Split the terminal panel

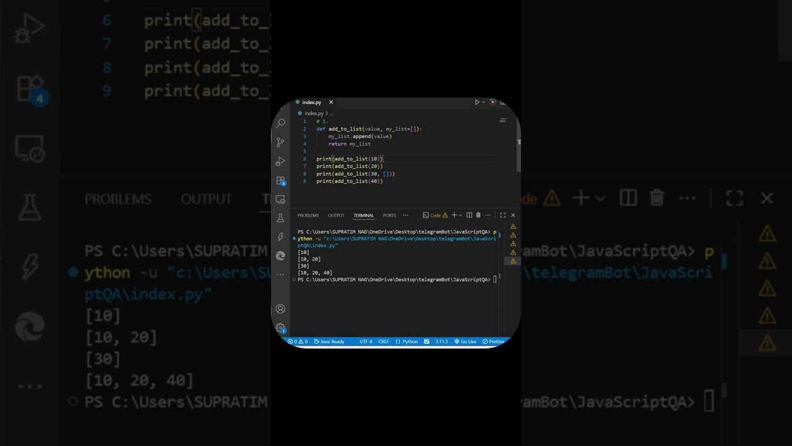(469, 216)
